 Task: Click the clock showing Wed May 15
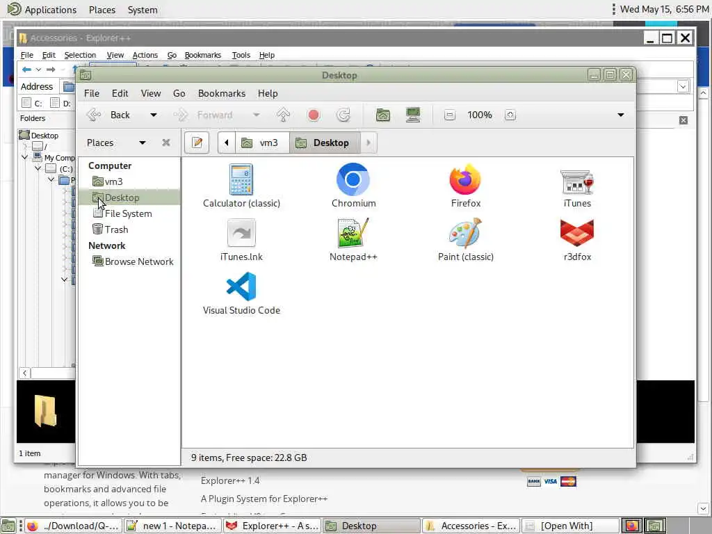click(664, 9)
